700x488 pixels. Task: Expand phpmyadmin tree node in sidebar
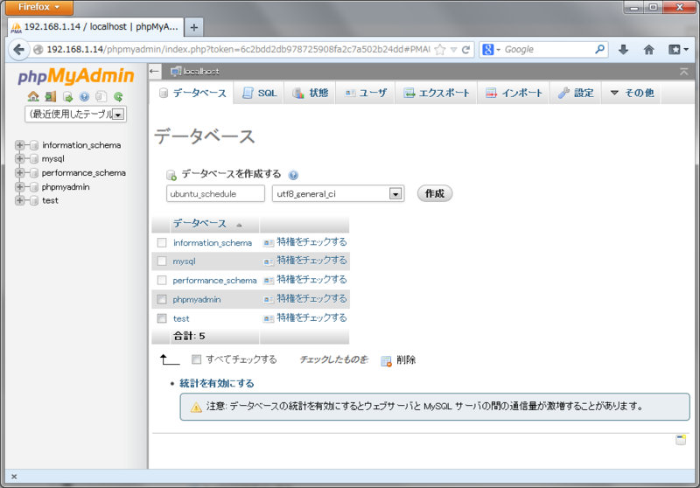coord(19,186)
